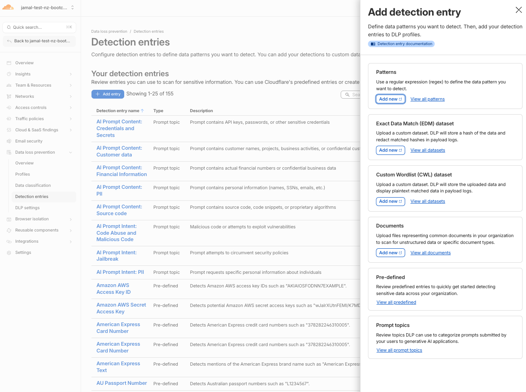Open Detection entry documentation badge

tap(401, 44)
